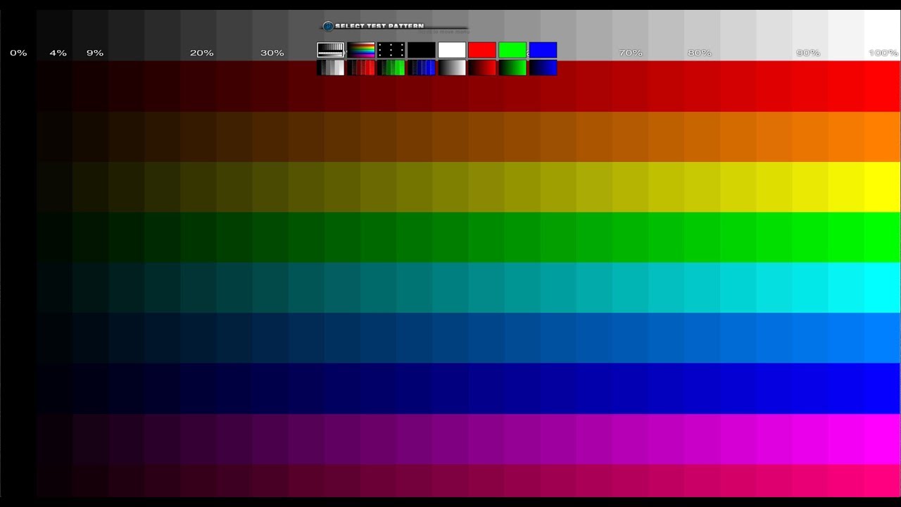Select the smooth black-to-white gradient pattern
Image resolution: width=901 pixels, height=507 pixels.
click(452, 68)
